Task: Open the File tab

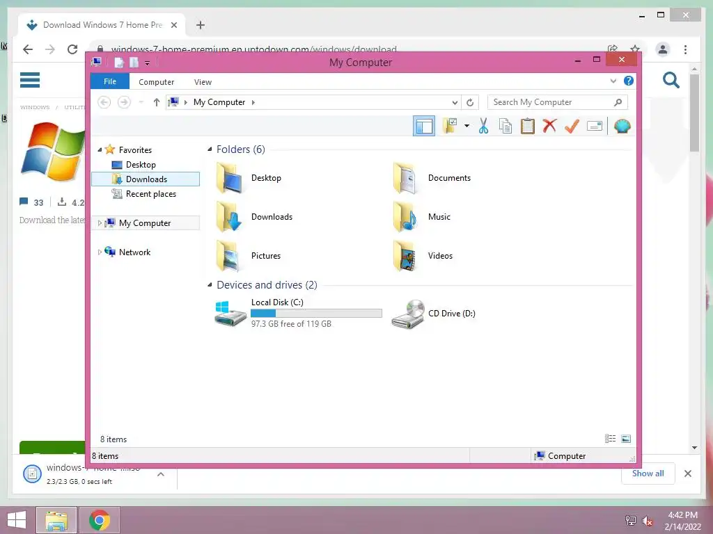Action: click(x=110, y=81)
